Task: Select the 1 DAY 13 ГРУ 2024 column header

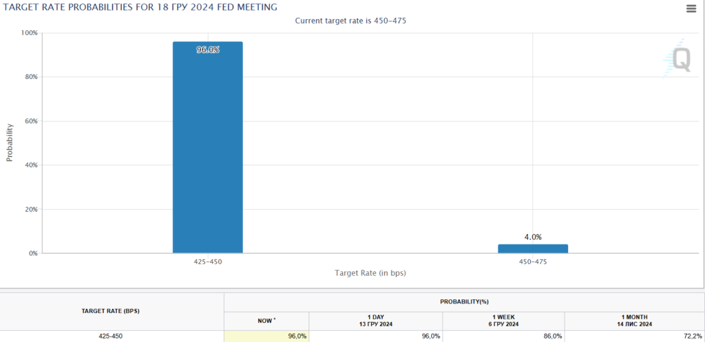Action: pos(375,321)
